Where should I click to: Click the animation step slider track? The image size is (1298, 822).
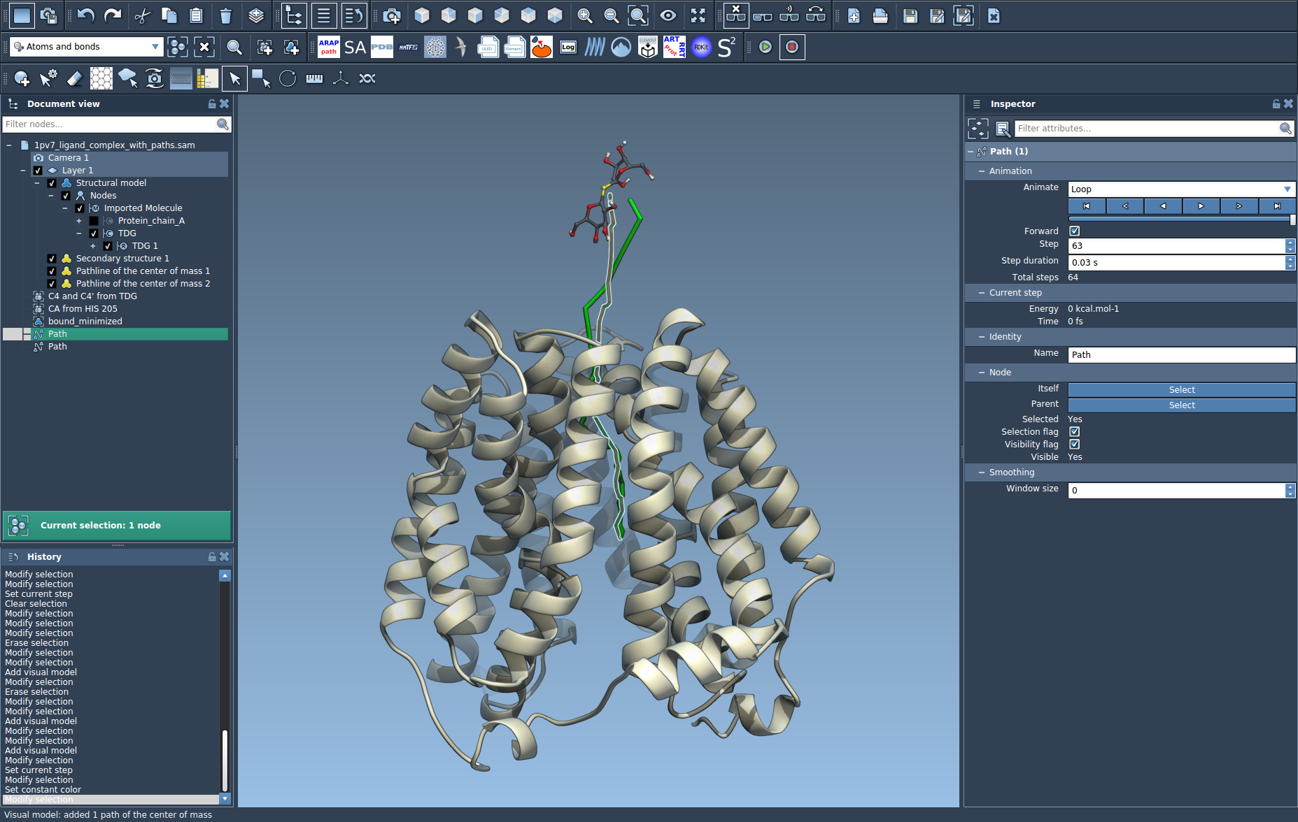point(1181,219)
